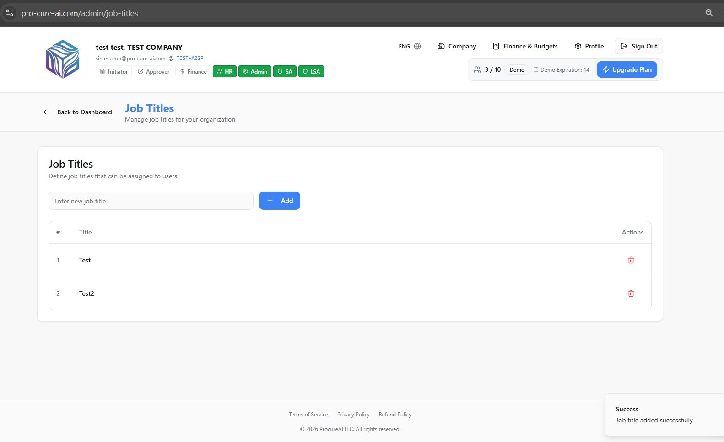Click the Approver role badge

tap(153, 71)
